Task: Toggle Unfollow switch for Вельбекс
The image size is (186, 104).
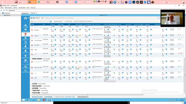Action: pyautogui.click(x=61, y=35)
